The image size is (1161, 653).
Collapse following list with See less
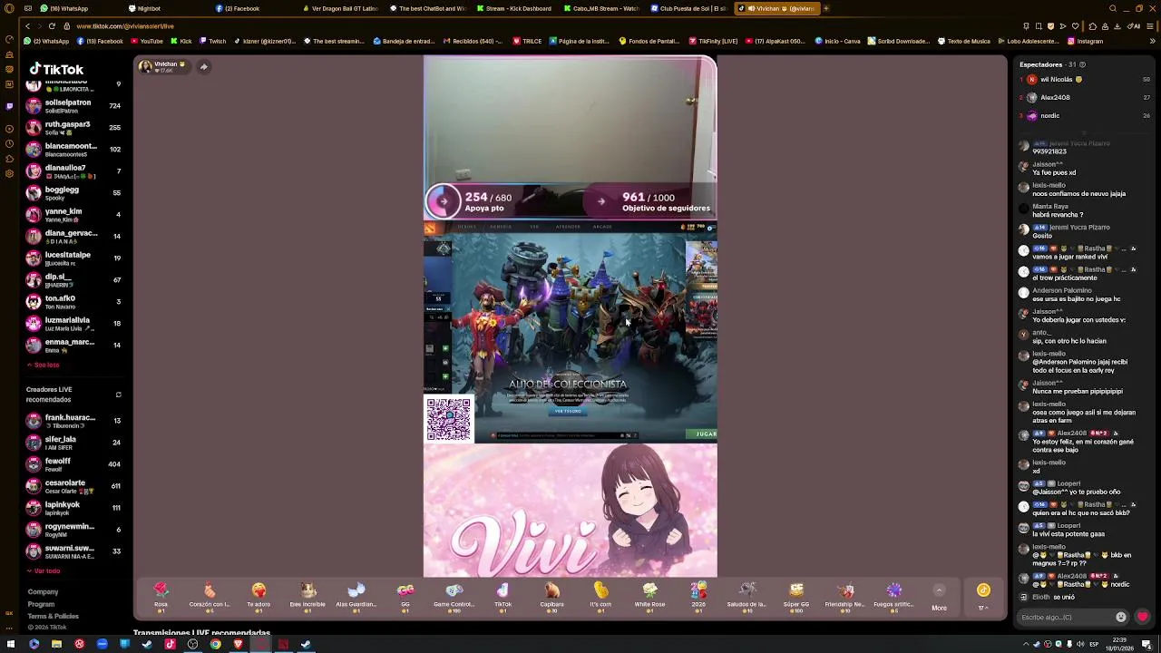[x=43, y=365]
